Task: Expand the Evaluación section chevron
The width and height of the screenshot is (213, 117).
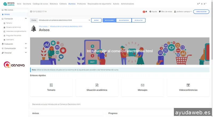Action: click(x=26, y=44)
